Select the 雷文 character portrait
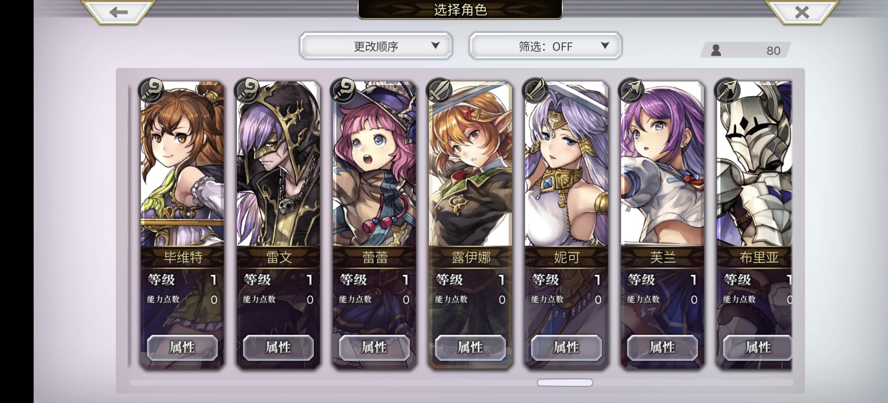This screenshot has width=888, height=403. [278, 164]
